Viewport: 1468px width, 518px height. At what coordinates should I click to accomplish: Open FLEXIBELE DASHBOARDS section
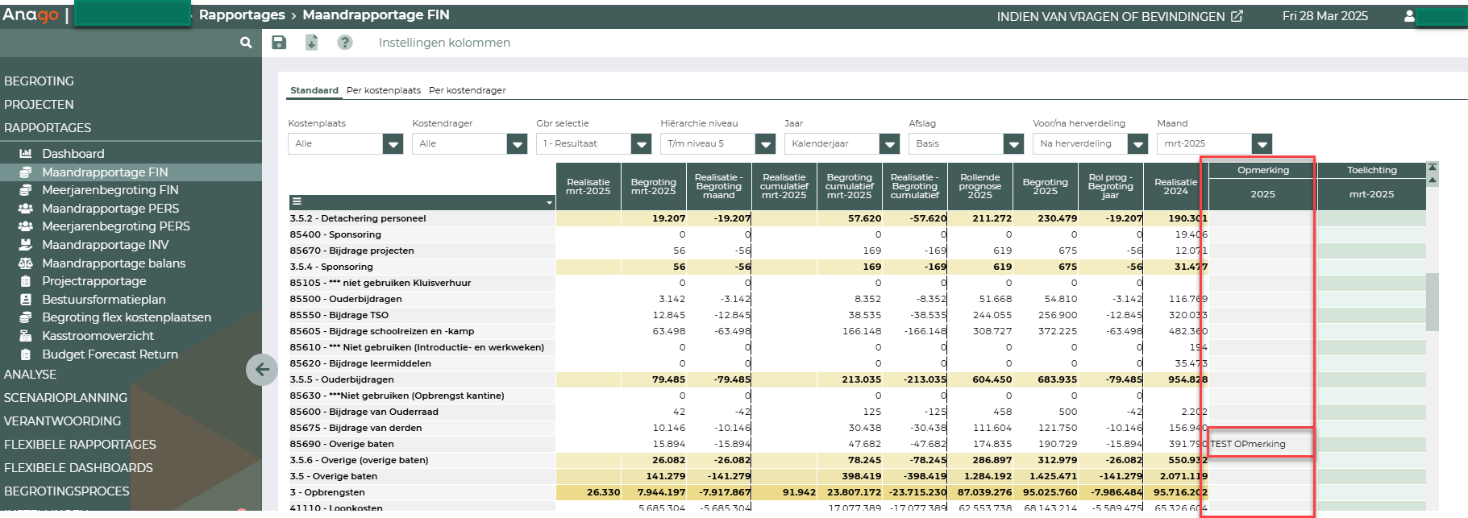tap(78, 468)
